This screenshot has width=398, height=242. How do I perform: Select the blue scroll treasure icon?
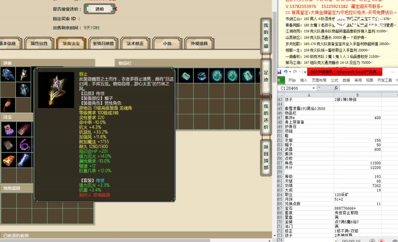click(24, 160)
